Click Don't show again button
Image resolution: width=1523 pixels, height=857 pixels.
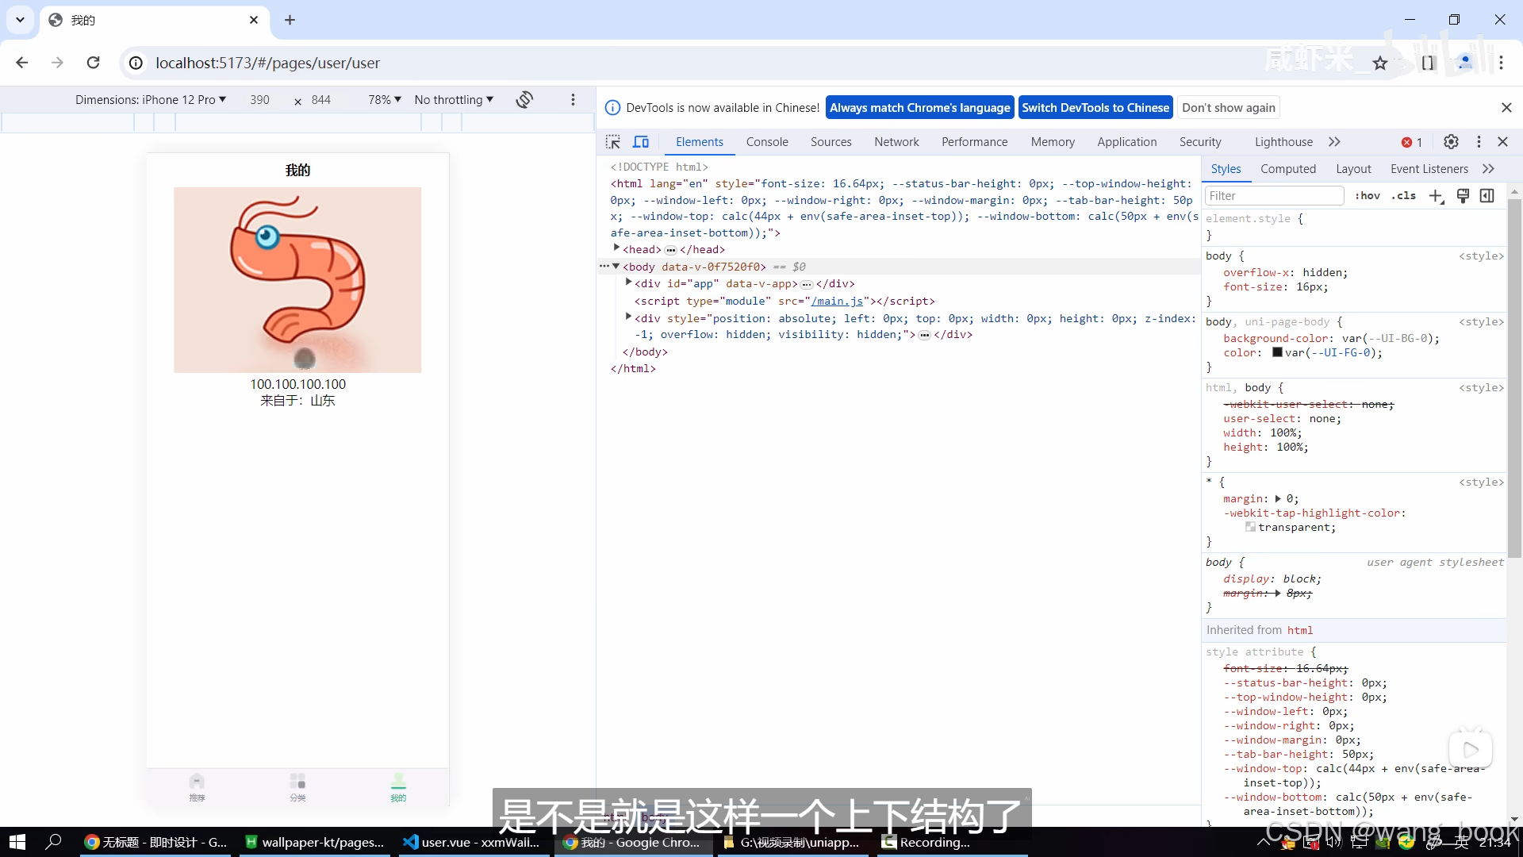[1228, 108]
